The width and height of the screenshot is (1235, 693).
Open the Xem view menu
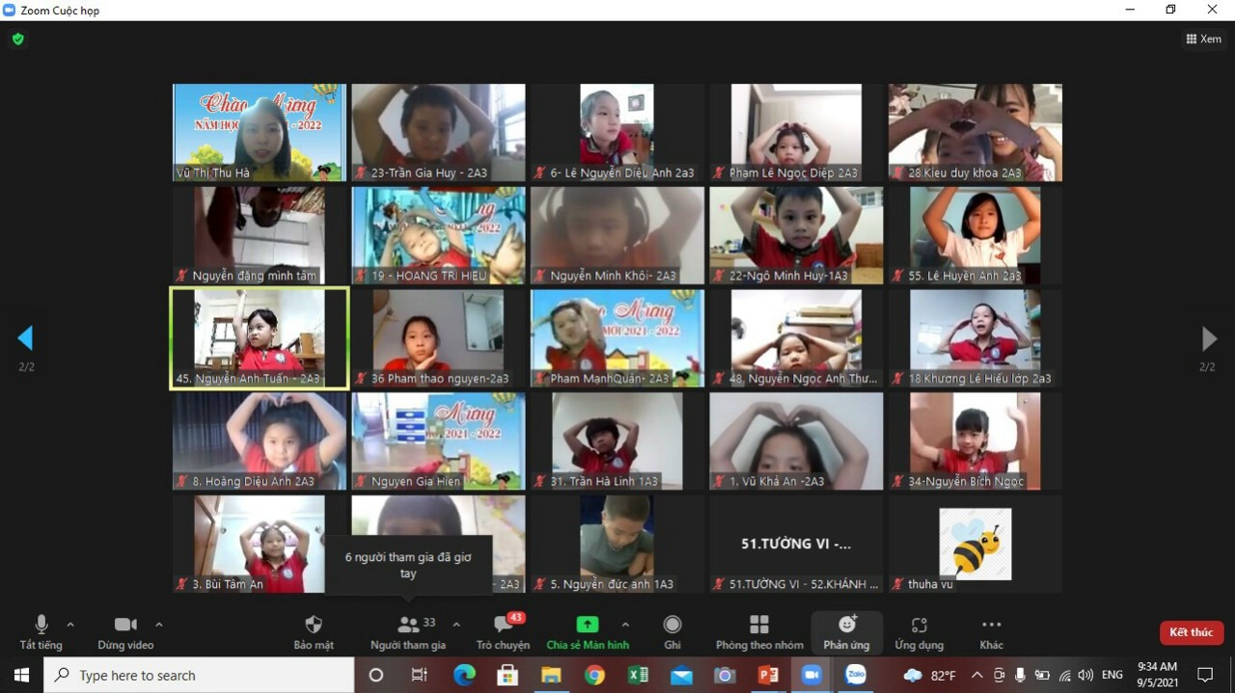(1203, 40)
